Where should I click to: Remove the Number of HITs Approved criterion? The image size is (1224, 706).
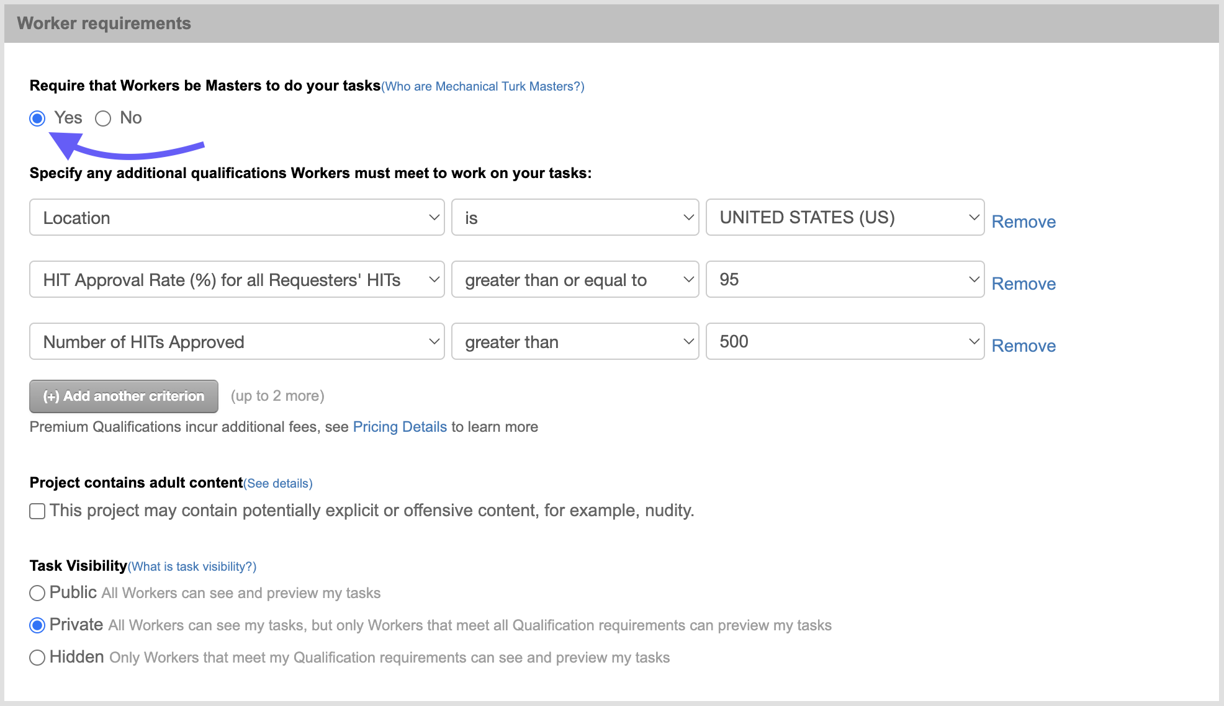tap(1023, 346)
